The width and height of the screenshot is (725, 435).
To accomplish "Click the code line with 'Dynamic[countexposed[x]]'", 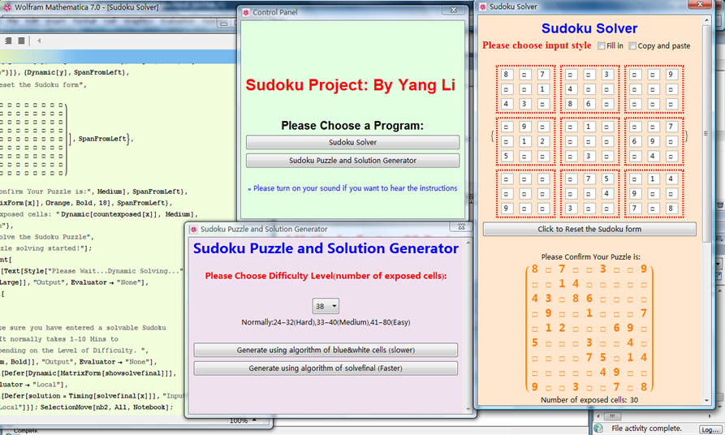I will click(x=99, y=214).
